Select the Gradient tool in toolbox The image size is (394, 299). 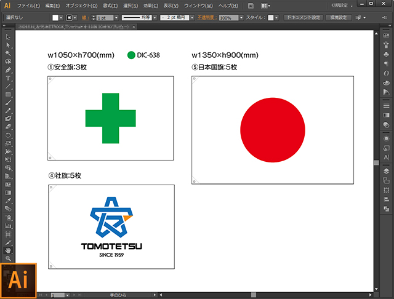pyautogui.click(x=8, y=193)
